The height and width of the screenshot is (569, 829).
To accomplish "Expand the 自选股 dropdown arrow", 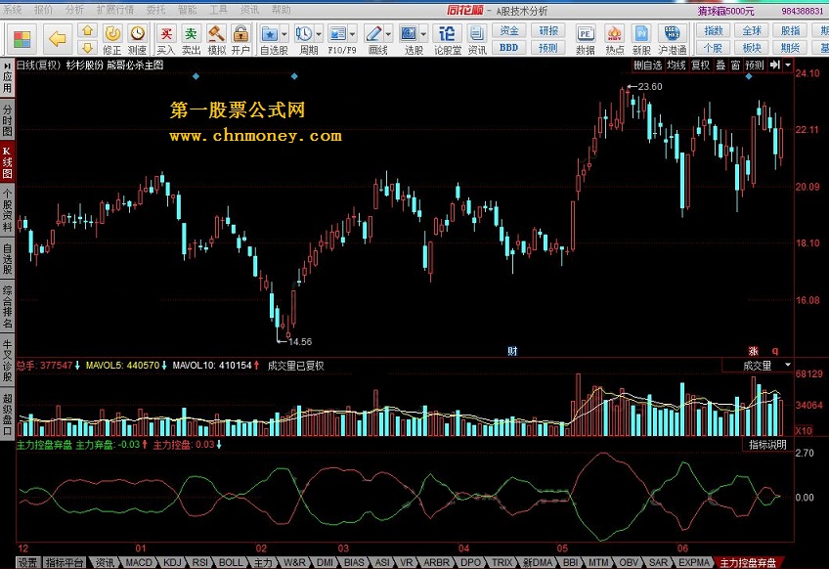I will tap(284, 35).
